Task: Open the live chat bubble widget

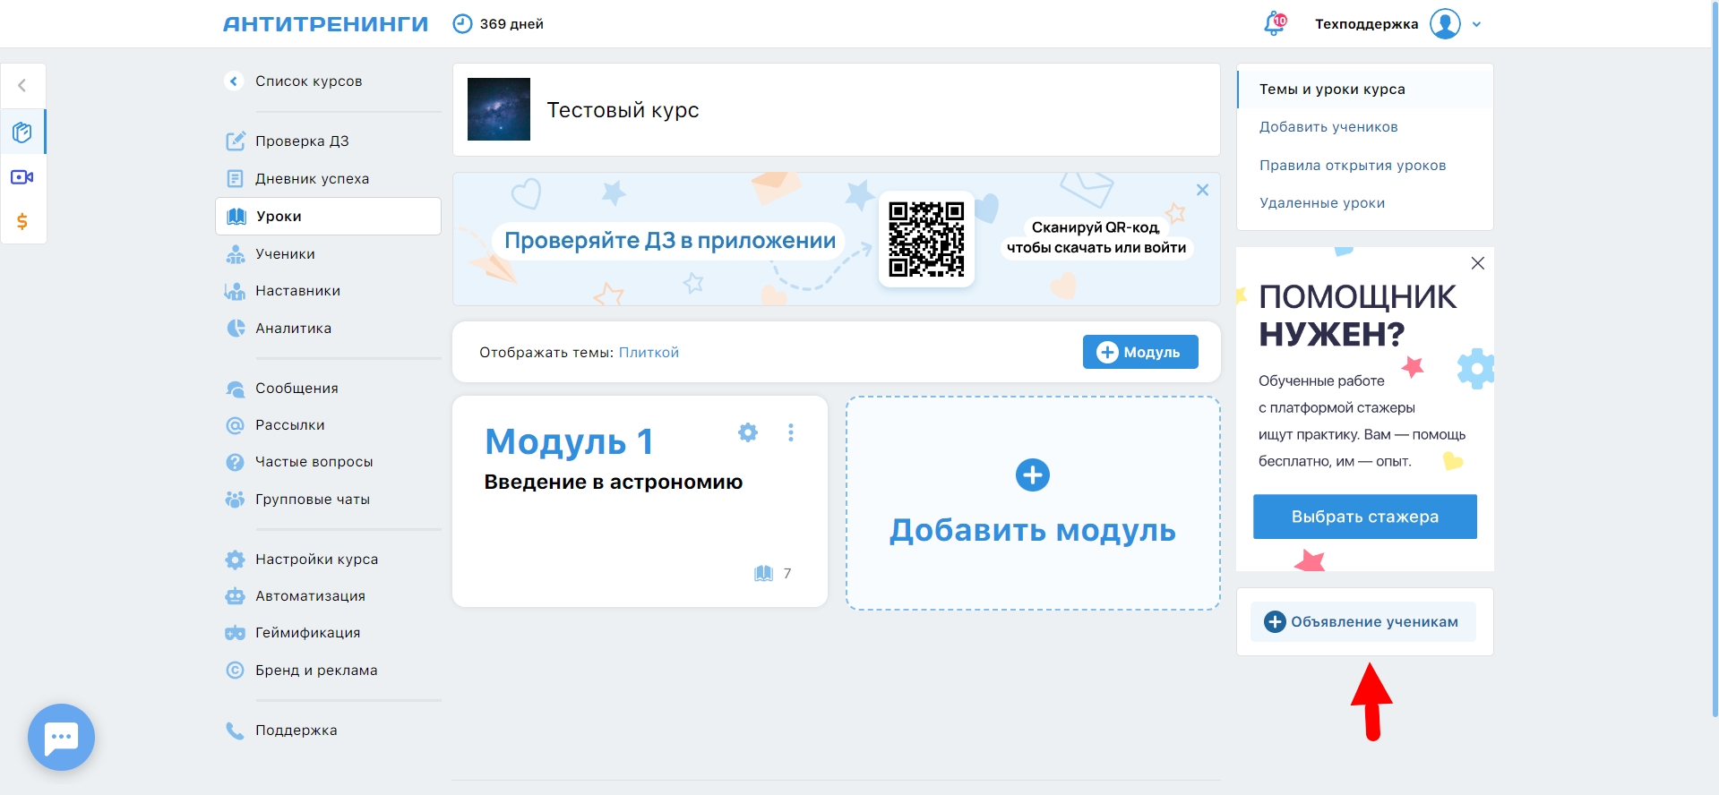Action: click(x=61, y=737)
